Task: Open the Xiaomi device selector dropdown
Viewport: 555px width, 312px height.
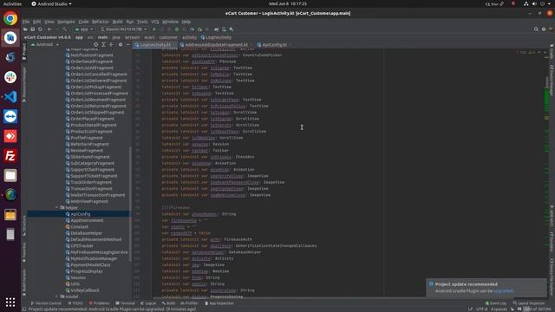Action: (x=123, y=29)
